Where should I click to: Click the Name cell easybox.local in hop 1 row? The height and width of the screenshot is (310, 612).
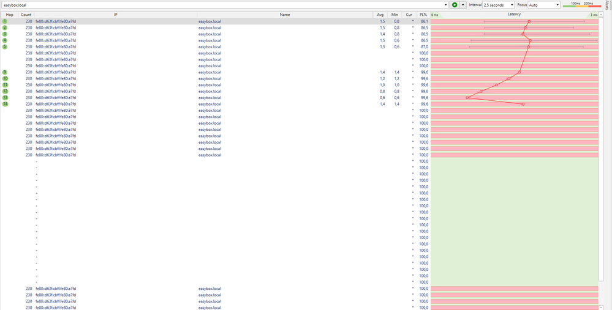point(210,21)
